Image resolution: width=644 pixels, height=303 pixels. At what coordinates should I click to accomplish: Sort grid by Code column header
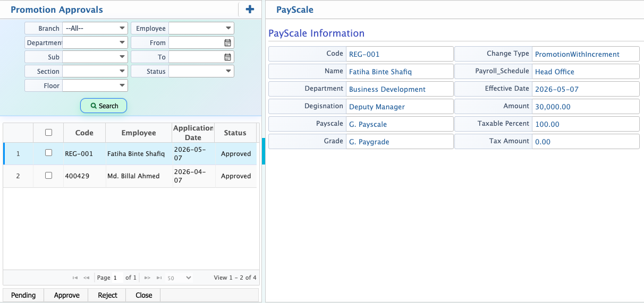(84, 133)
